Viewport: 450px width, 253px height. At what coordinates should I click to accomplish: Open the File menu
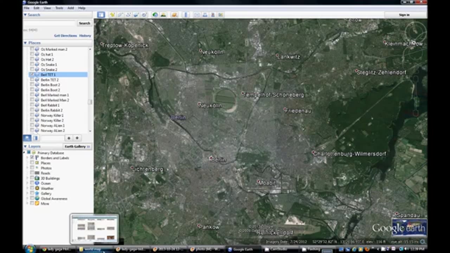tap(26, 8)
